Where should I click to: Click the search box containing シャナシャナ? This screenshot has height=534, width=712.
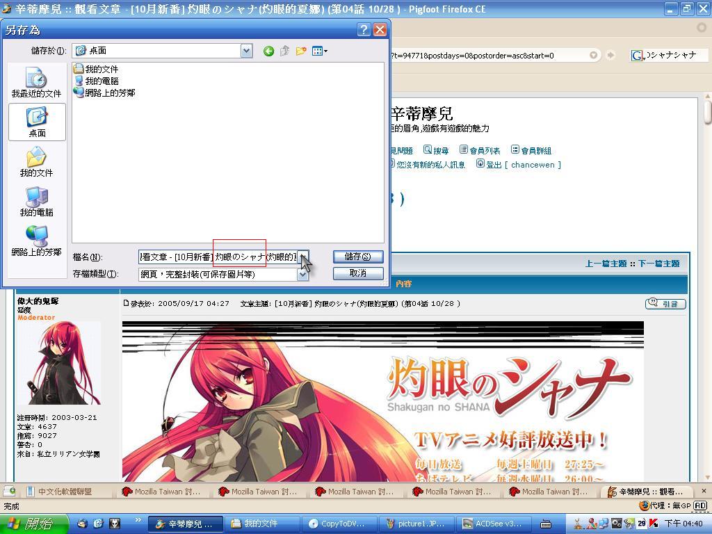click(x=676, y=56)
